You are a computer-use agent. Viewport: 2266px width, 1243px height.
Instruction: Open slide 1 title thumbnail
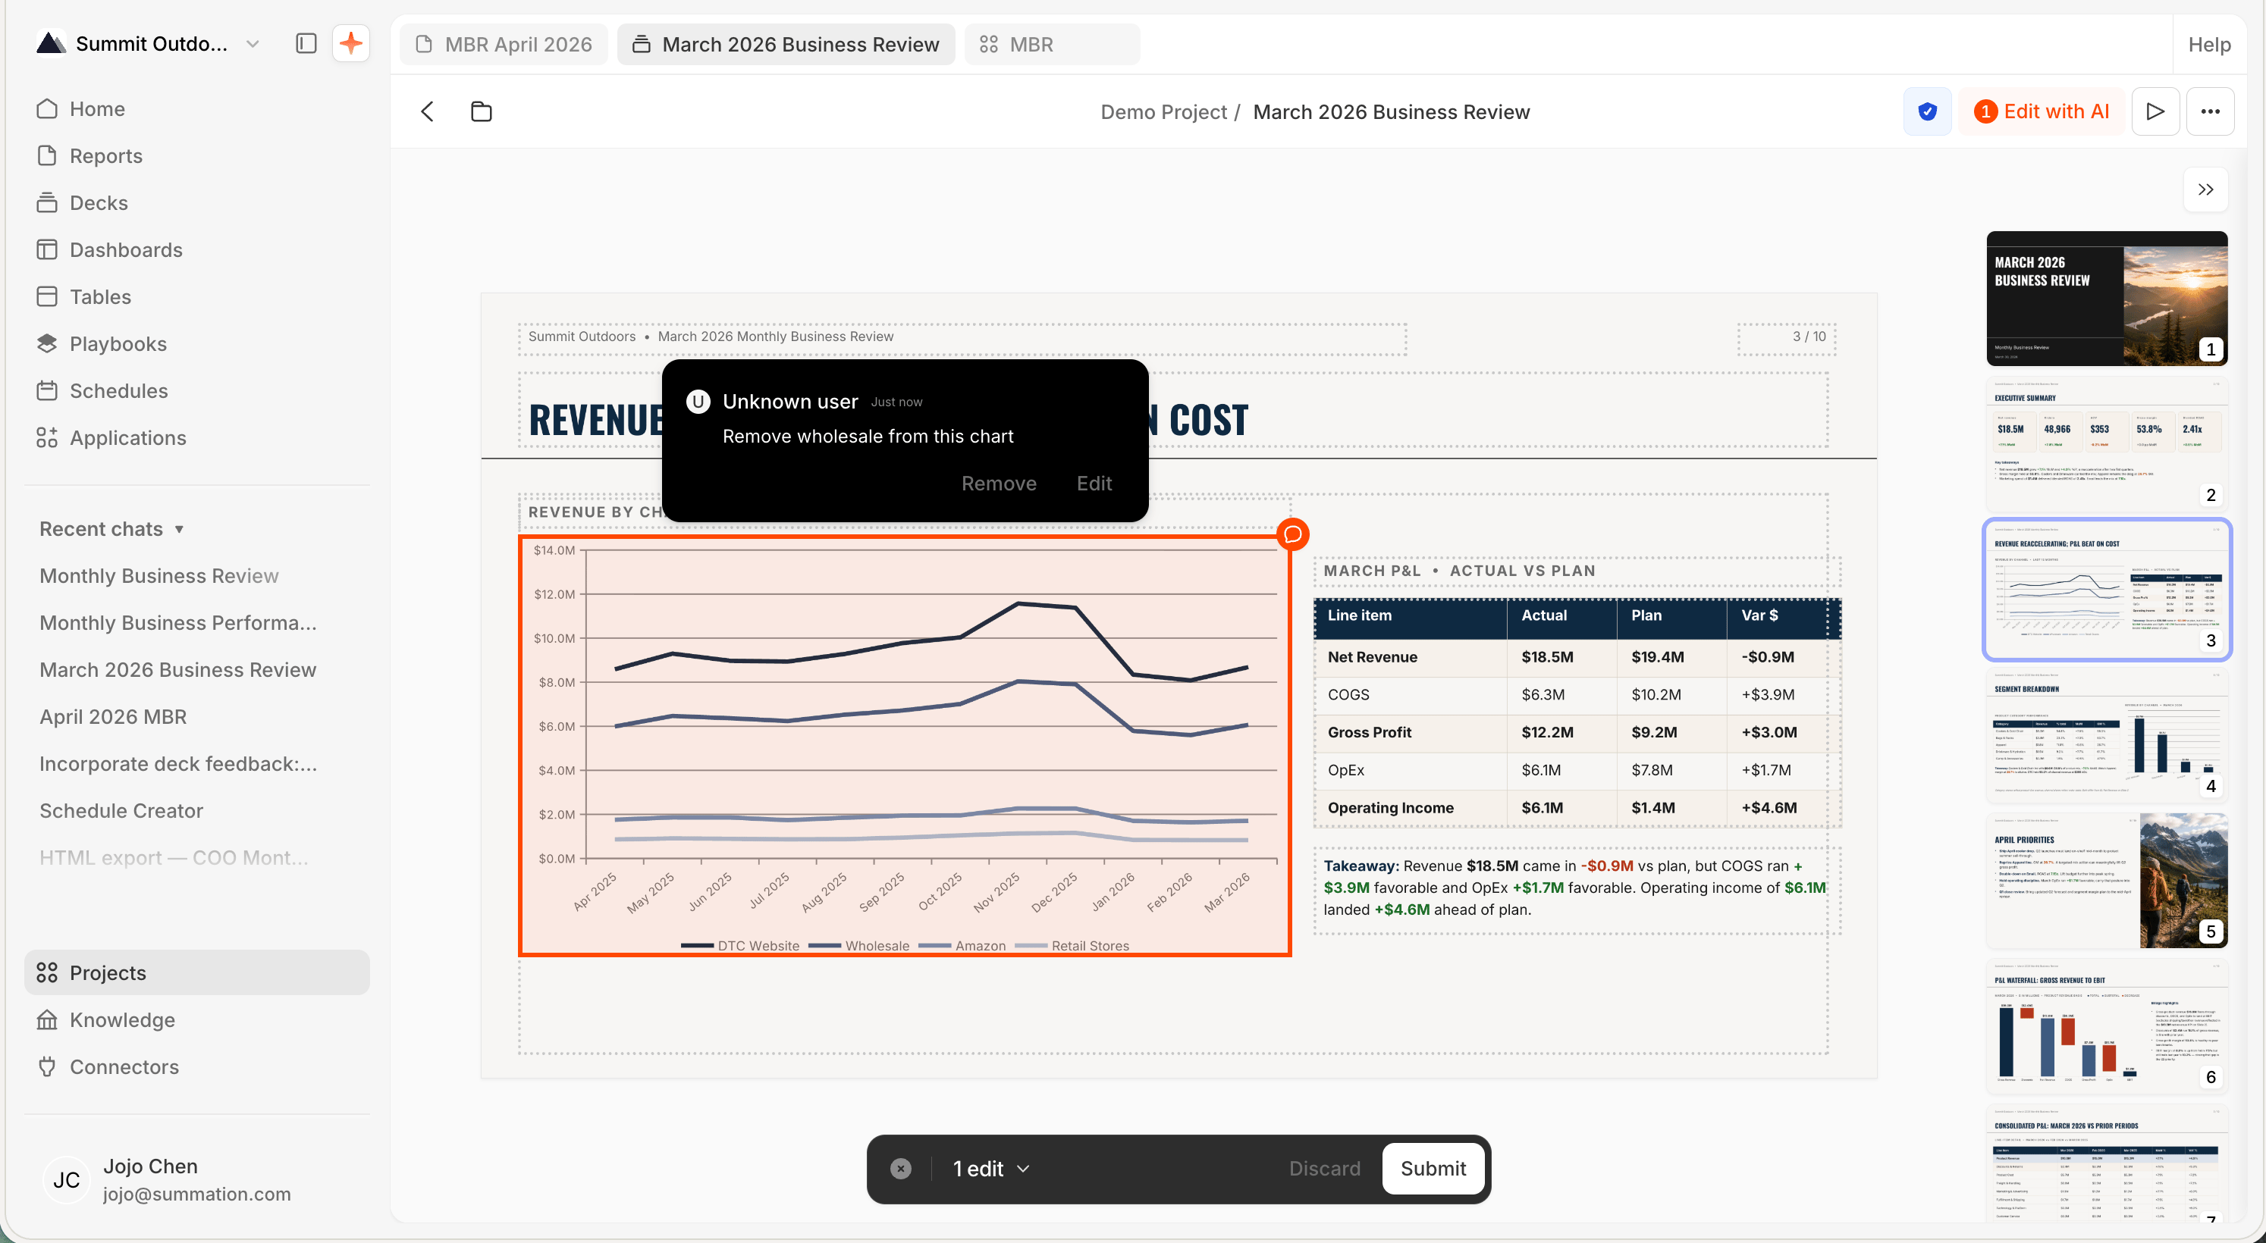[2107, 299]
